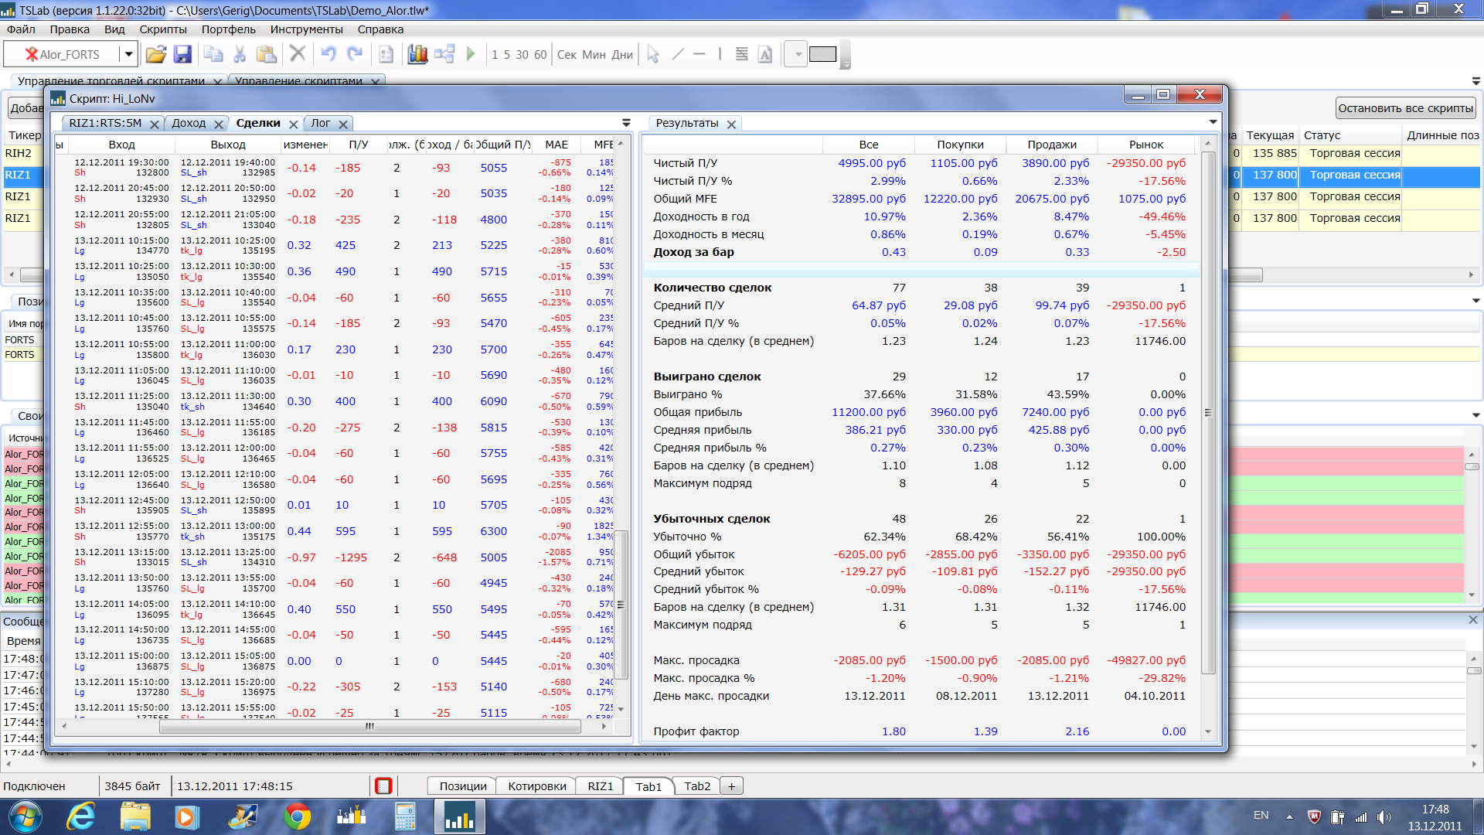This screenshot has width=1484, height=835.
Task: Open the Инструменты menu
Action: [306, 29]
